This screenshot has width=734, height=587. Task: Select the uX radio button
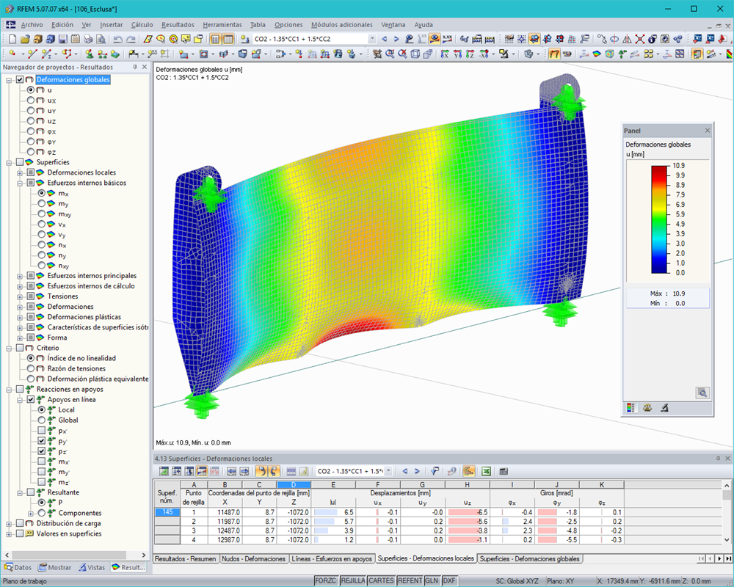point(30,101)
